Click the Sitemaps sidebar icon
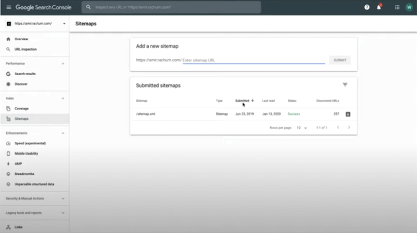The image size is (417, 233). (x=8, y=119)
